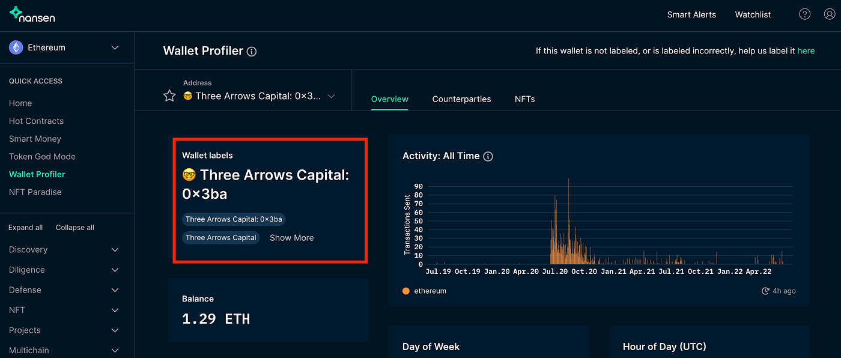Switch to the Overview tab
The image size is (841, 358).
[x=390, y=99]
